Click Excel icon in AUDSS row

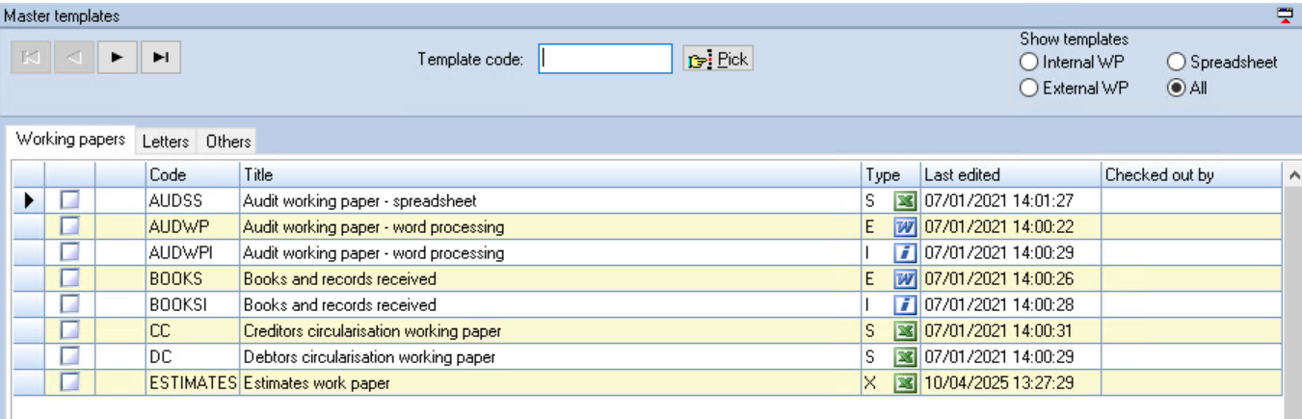point(904,201)
